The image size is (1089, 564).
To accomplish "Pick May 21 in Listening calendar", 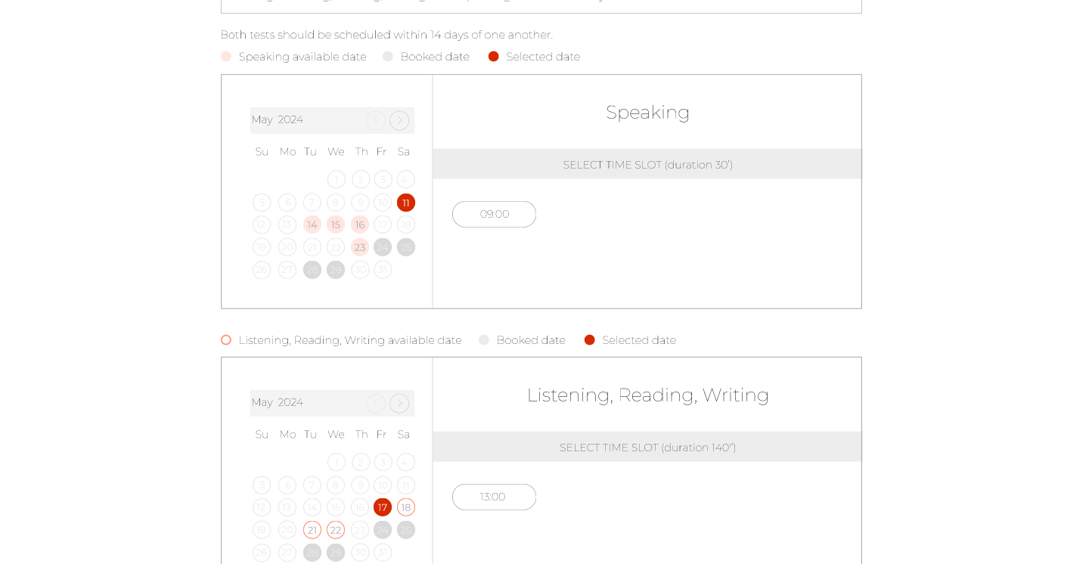I will pyautogui.click(x=312, y=530).
